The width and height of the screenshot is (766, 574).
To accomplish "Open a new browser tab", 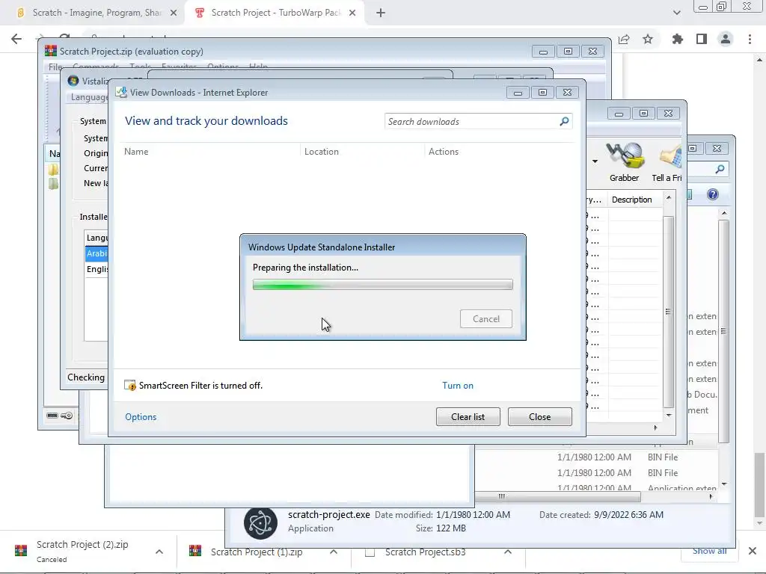I will 381,13.
